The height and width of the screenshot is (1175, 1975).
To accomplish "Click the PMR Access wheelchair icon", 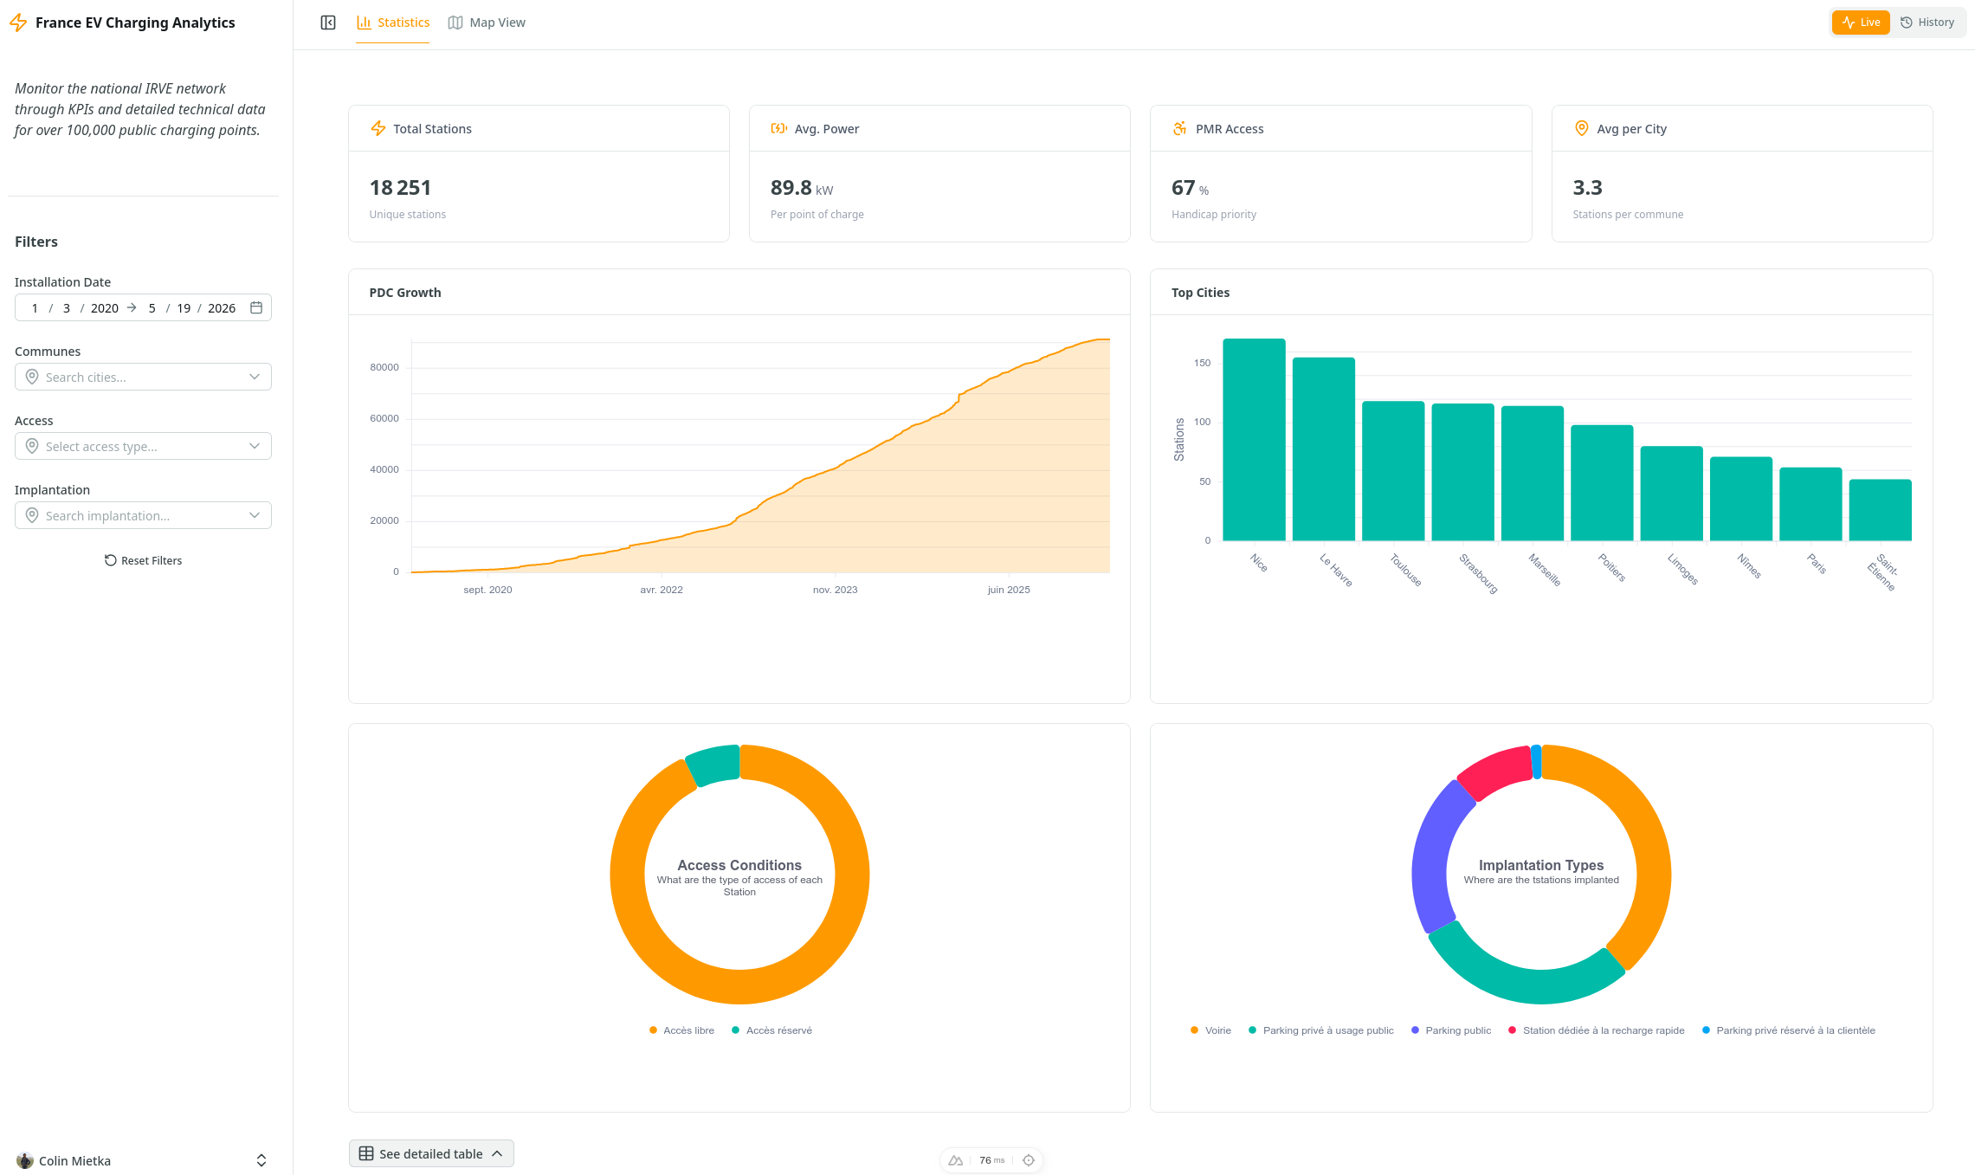I will 1179,128.
